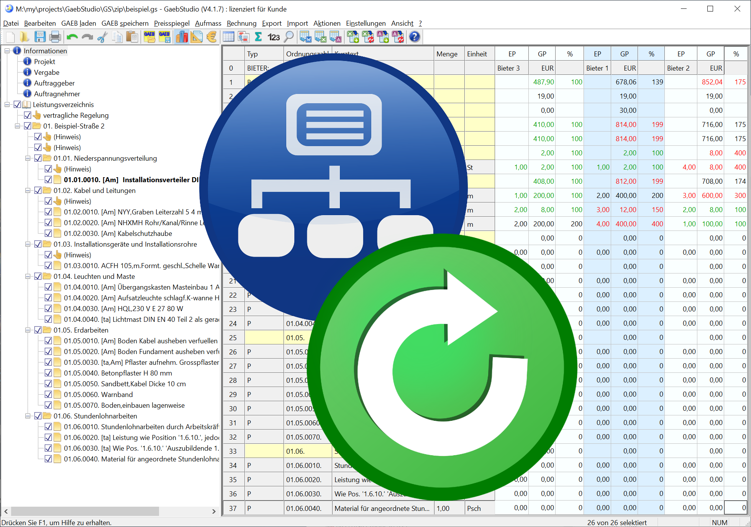Undo with the green arrow icon
This screenshot has width=751, height=527.
tap(72, 37)
